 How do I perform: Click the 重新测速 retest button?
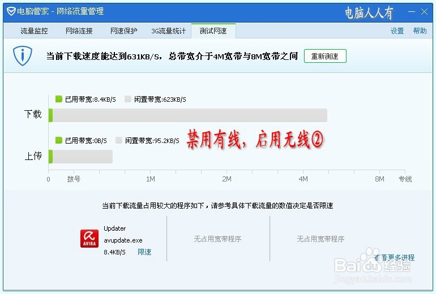point(325,56)
